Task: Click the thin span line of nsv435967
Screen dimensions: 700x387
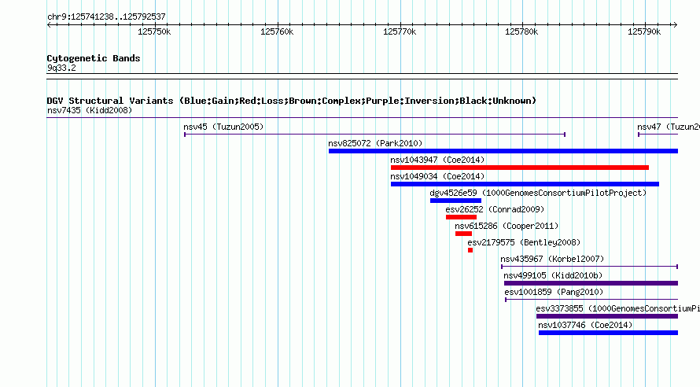Action: pyautogui.click(x=589, y=267)
